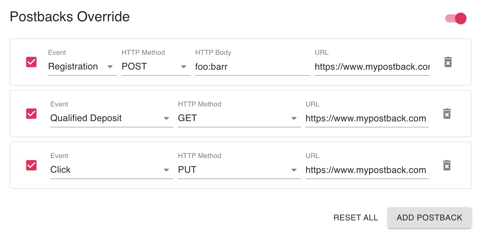Click the RESET ALL button
Image resolution: width=480 pixels, height=237 pixels.
pos(356,217)
